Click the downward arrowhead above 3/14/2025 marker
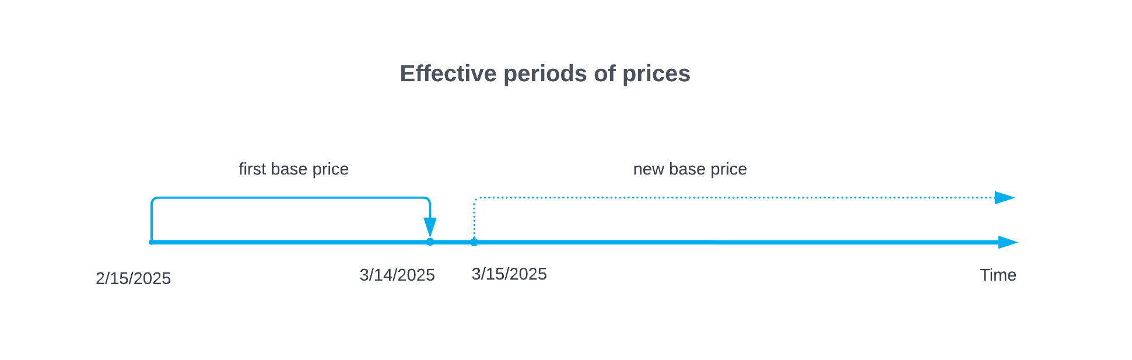Image resolution: width=1132 pixels, height=360 pixels. (430, 226)
